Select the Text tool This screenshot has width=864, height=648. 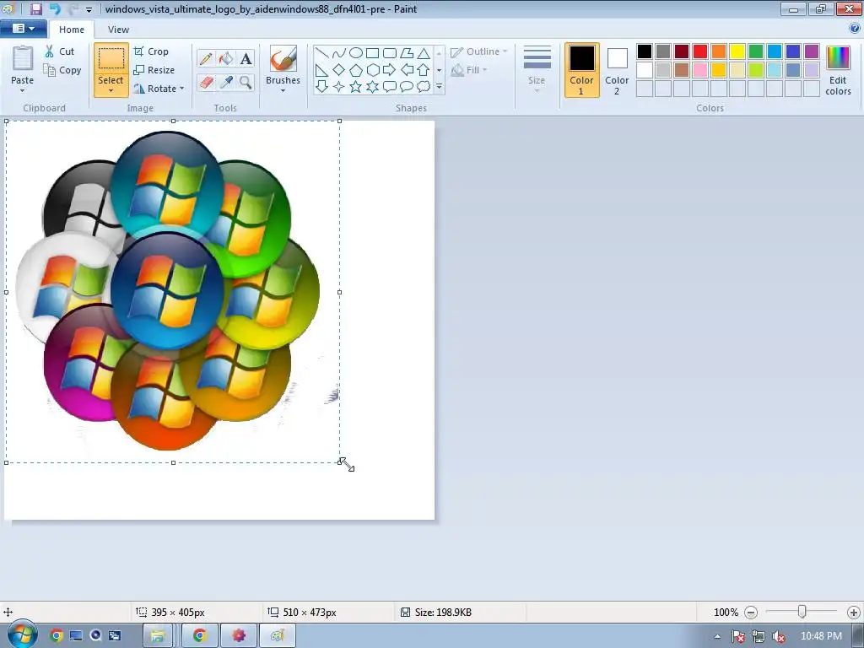tap(246, 58)
